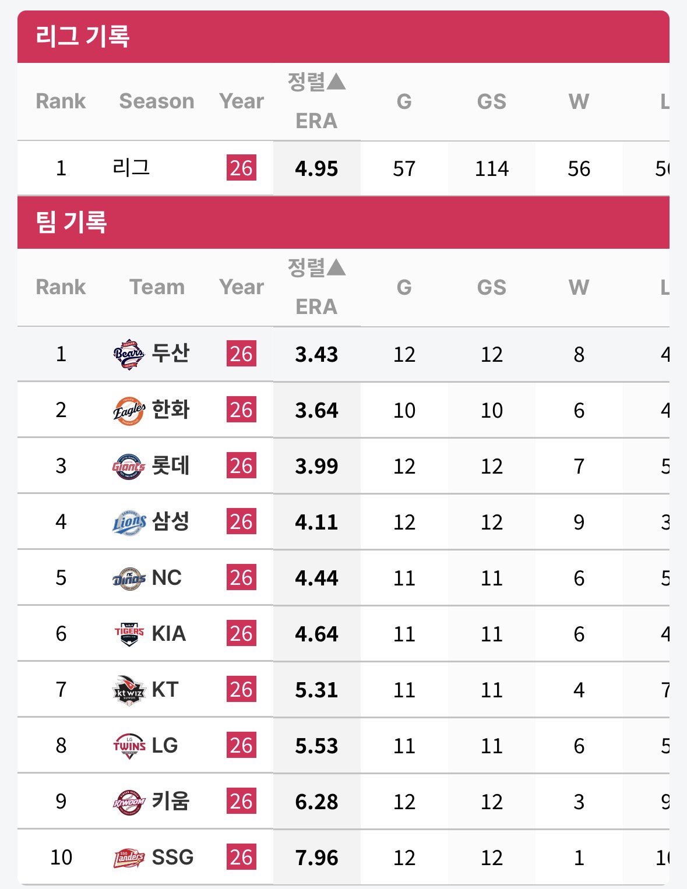Click the NC Dinos team logo
Screen dimensions: 687x889
point(129,578)
